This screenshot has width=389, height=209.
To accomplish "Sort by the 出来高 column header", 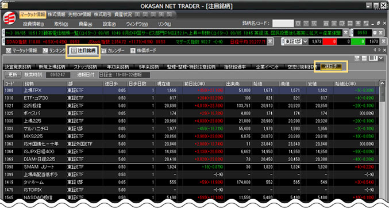I will point(238,83).
